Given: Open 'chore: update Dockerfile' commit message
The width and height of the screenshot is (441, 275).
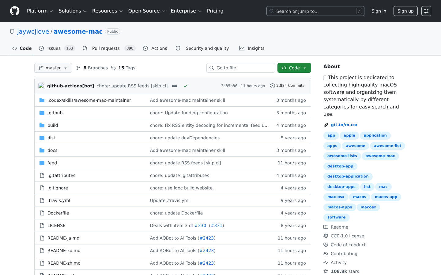Looking at the screenshot, I should [x=176, y=213].
